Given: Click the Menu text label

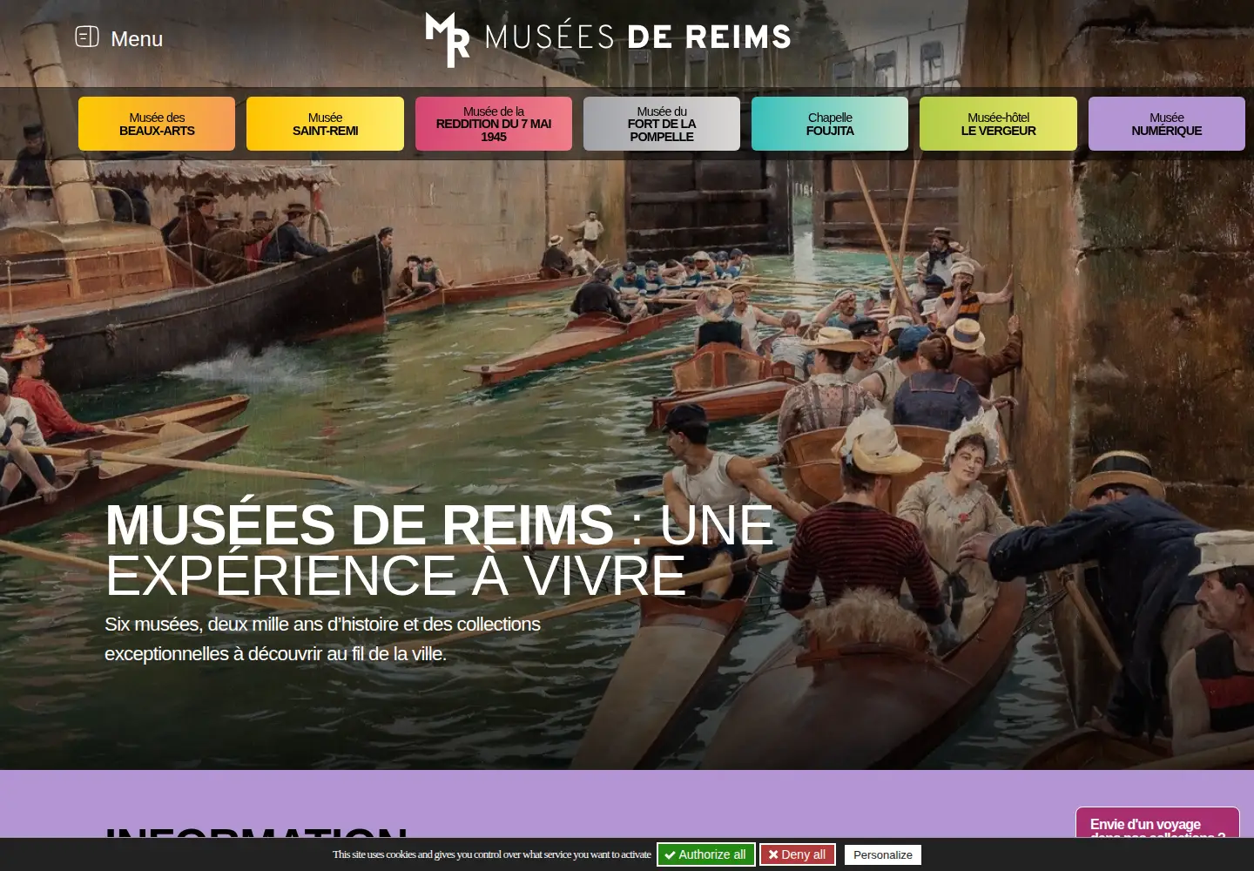Looking at the screenshot, I should 137,38.
